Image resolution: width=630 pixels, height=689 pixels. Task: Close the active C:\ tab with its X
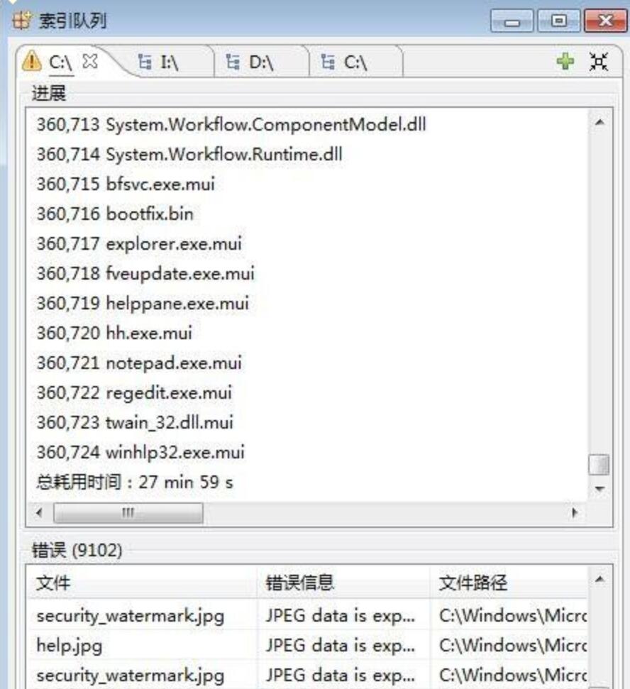(89, 62)
